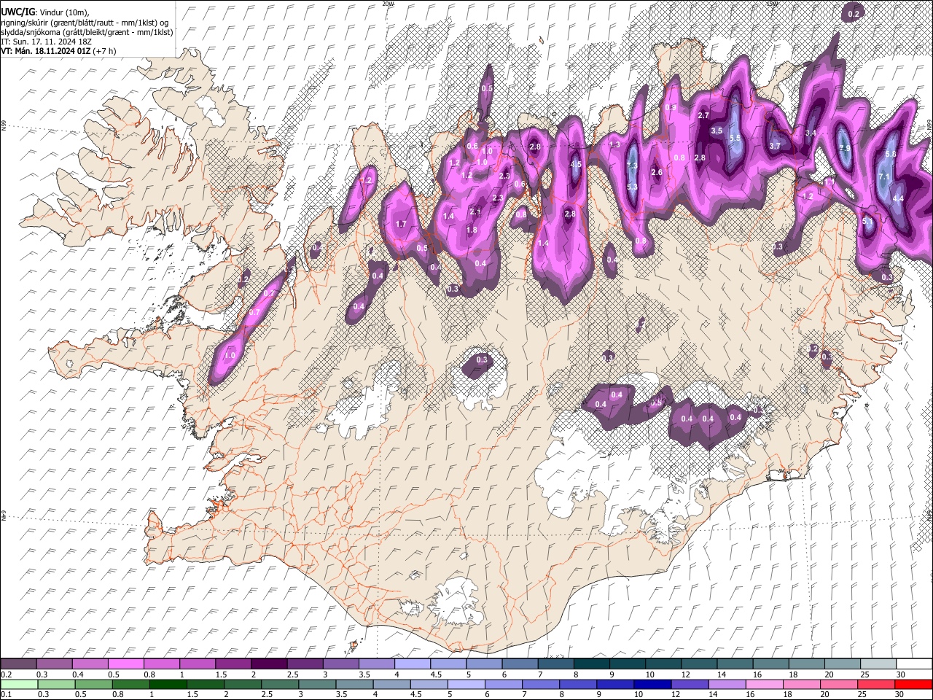Select the 2.1 precipitation value label
This screenshot has width=933, height=700.
475,211
